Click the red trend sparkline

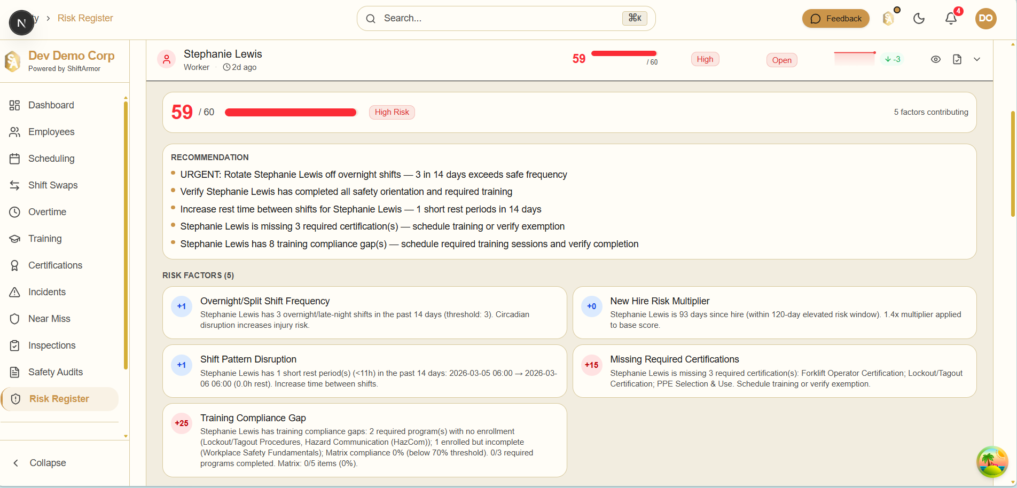click(855, 59)
